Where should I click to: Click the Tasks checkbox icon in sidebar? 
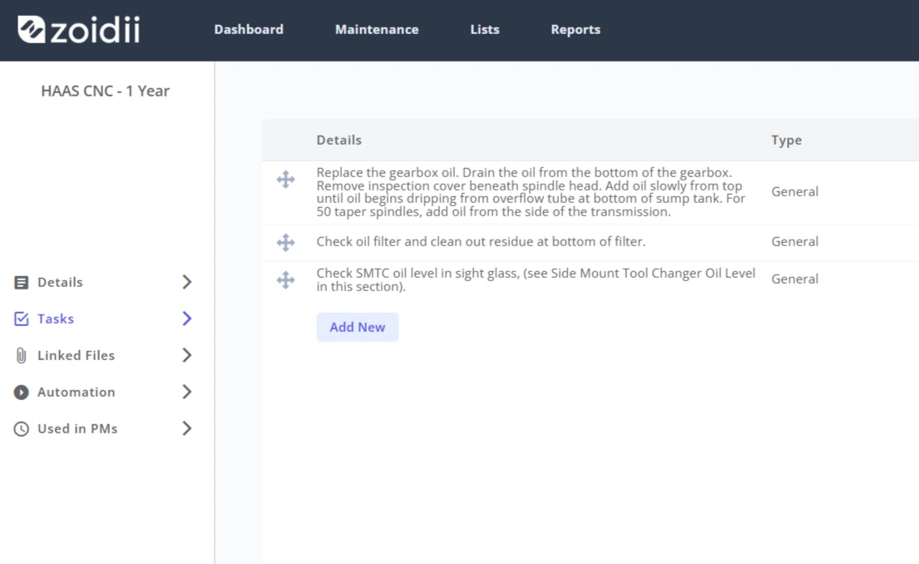[21, 319]
